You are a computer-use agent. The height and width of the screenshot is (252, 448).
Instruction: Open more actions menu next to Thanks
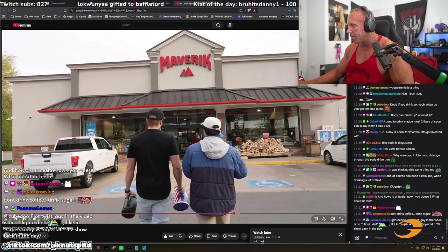[244, 236]
